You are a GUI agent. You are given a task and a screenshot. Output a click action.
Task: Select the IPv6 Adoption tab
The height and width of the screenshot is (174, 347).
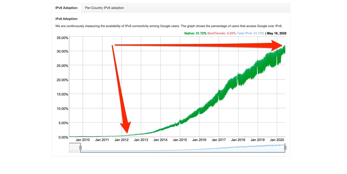coord(66,8)
